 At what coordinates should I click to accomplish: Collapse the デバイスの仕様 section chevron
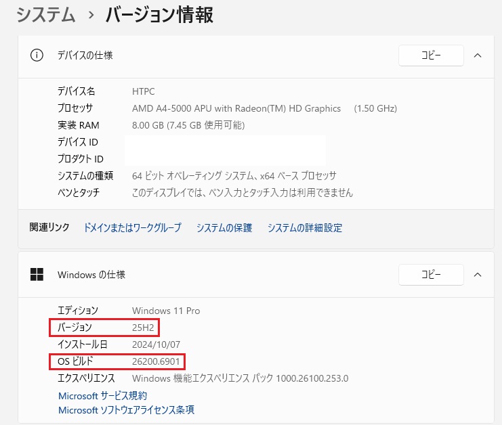478,55
